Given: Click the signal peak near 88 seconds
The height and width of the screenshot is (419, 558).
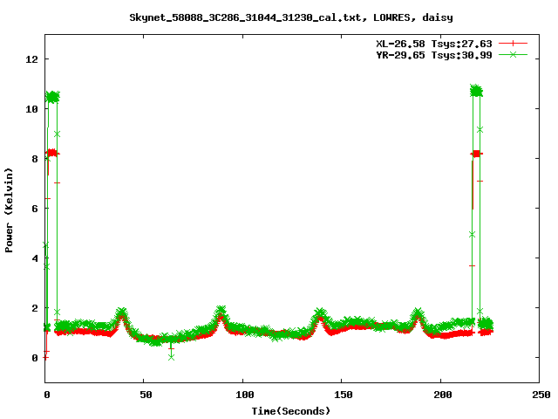Looking at the screenshot, I should (221, 311).
